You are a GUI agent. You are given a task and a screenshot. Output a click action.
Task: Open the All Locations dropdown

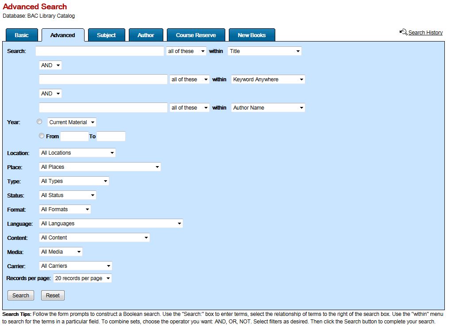[77, 152]
